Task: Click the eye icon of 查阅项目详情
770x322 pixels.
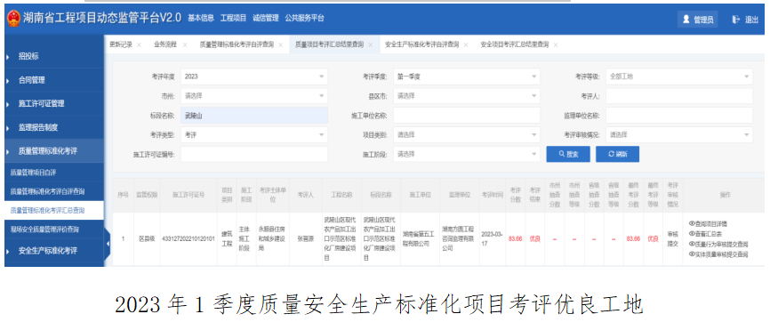Action: tap(692, 223)
